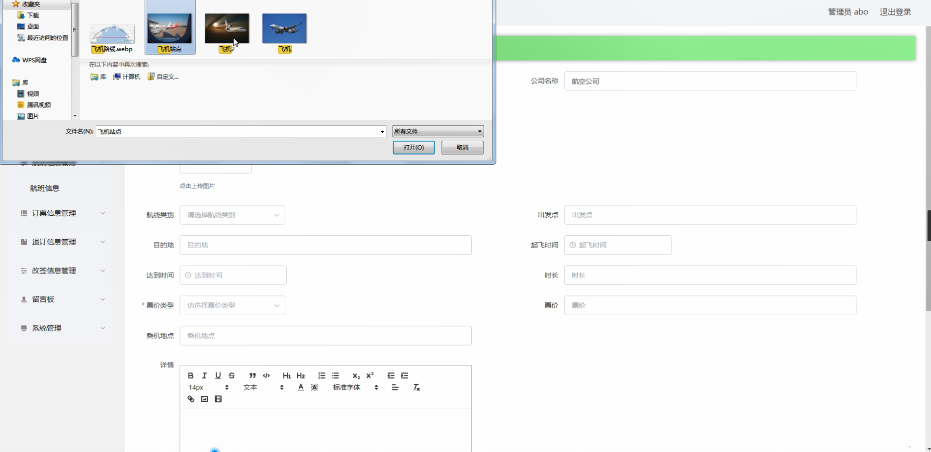The height and width of the screenshot is (452, 931).
Task: Toggle bold formatting in the 详情 editor
Action: 191,375
